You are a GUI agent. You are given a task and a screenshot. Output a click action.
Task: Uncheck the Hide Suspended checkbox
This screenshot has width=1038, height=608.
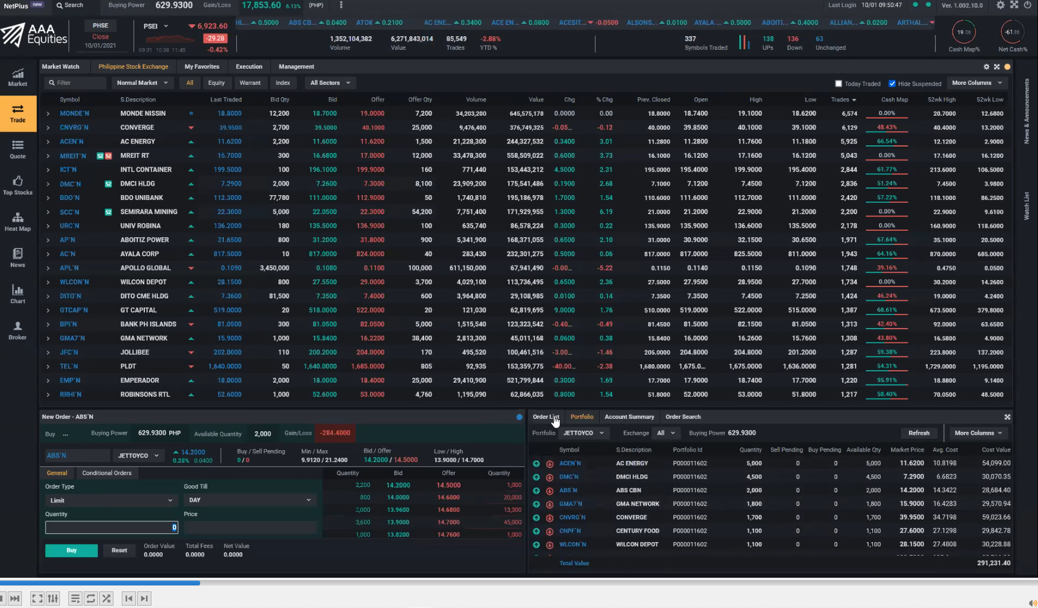pyautogui.click(x=892, y=84)
